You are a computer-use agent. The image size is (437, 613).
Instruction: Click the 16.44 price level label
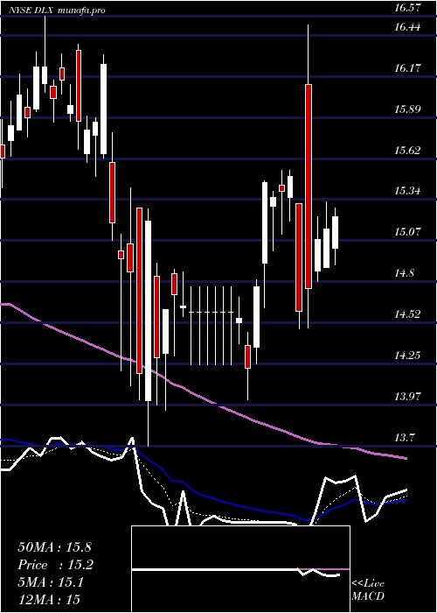click(407, 26)
